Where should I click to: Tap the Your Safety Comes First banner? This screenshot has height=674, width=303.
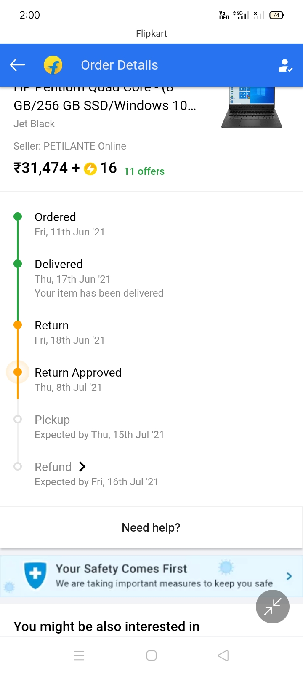[151, 576]
